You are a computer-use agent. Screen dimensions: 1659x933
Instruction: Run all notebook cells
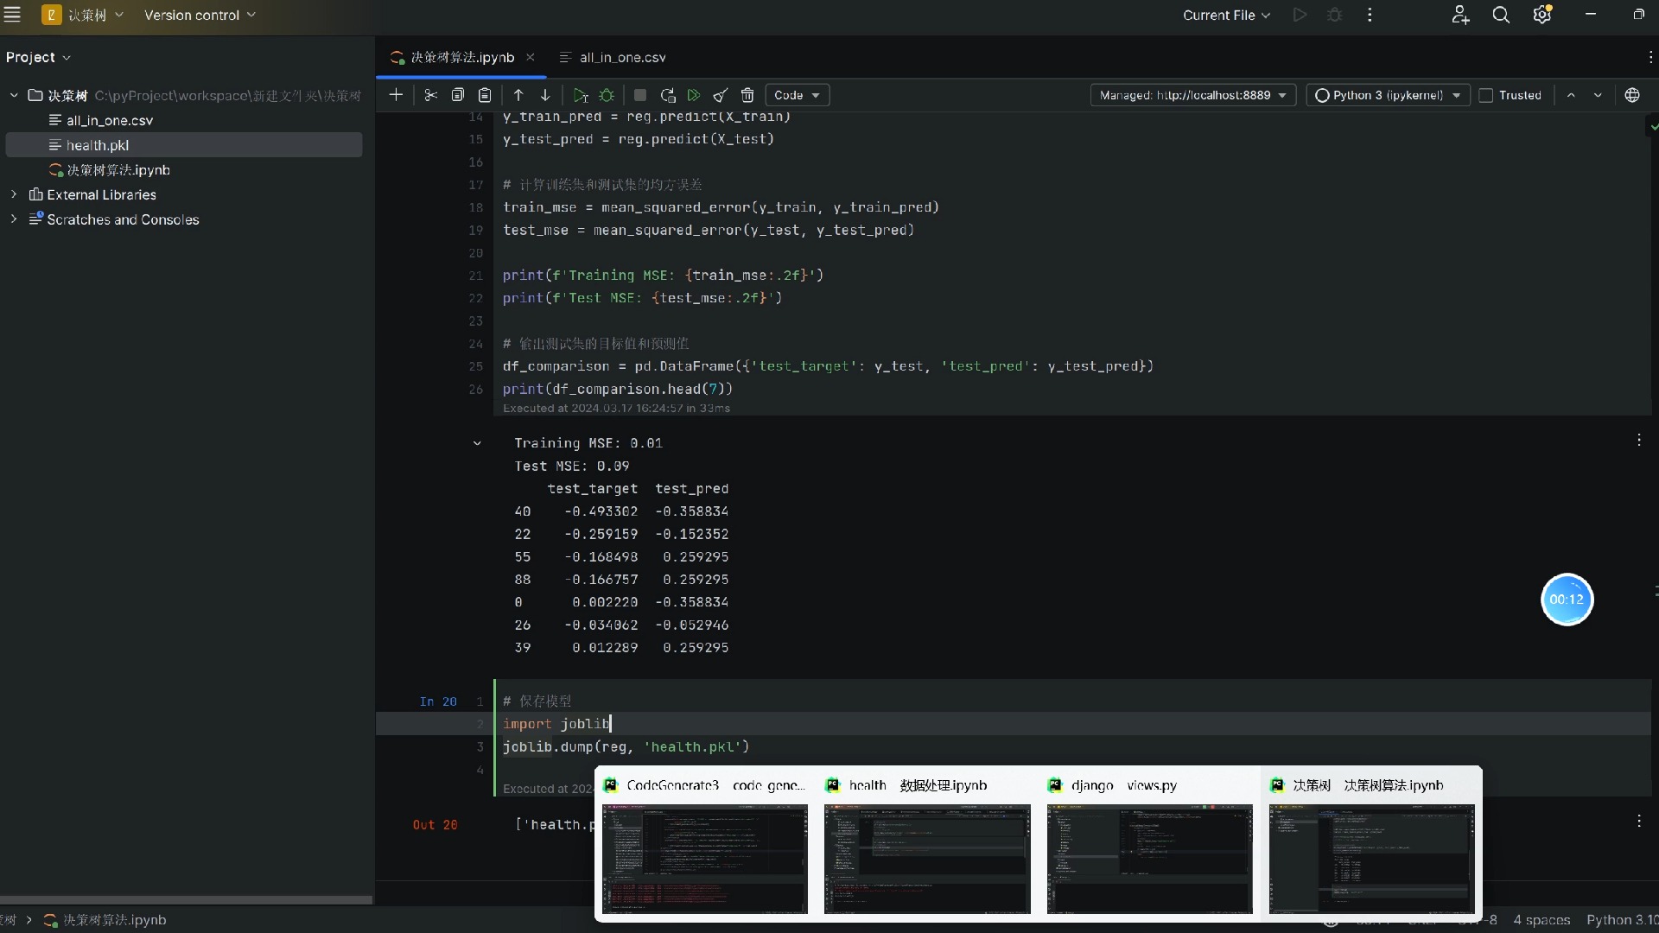(x=694, y=95)
